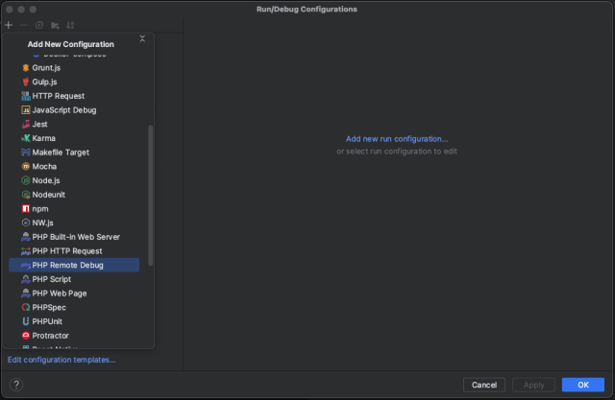The width and height of the screenshot is (615, 400).
Task: Choose JavaScript Debug label from the list
Action: coord(64,110)
